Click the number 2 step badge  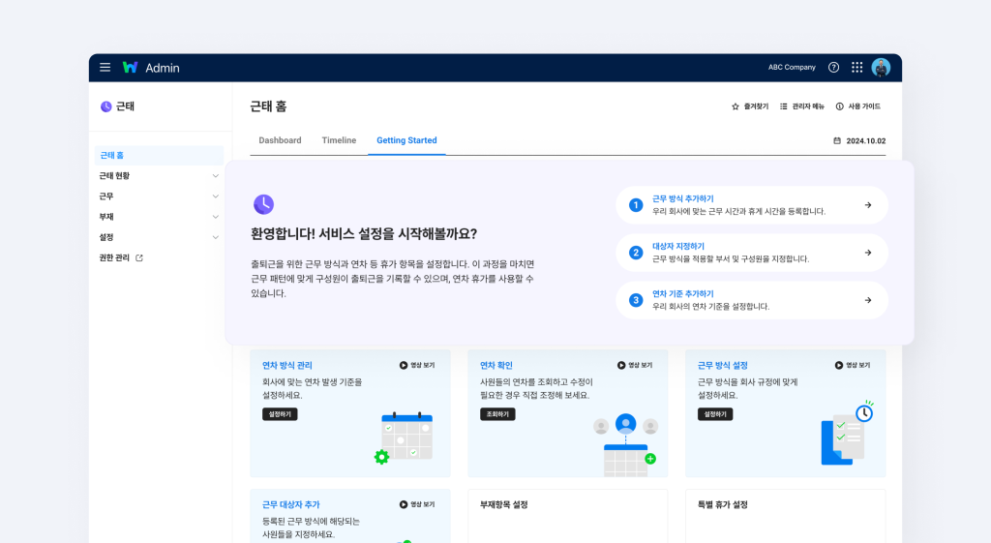click(636, 253)
